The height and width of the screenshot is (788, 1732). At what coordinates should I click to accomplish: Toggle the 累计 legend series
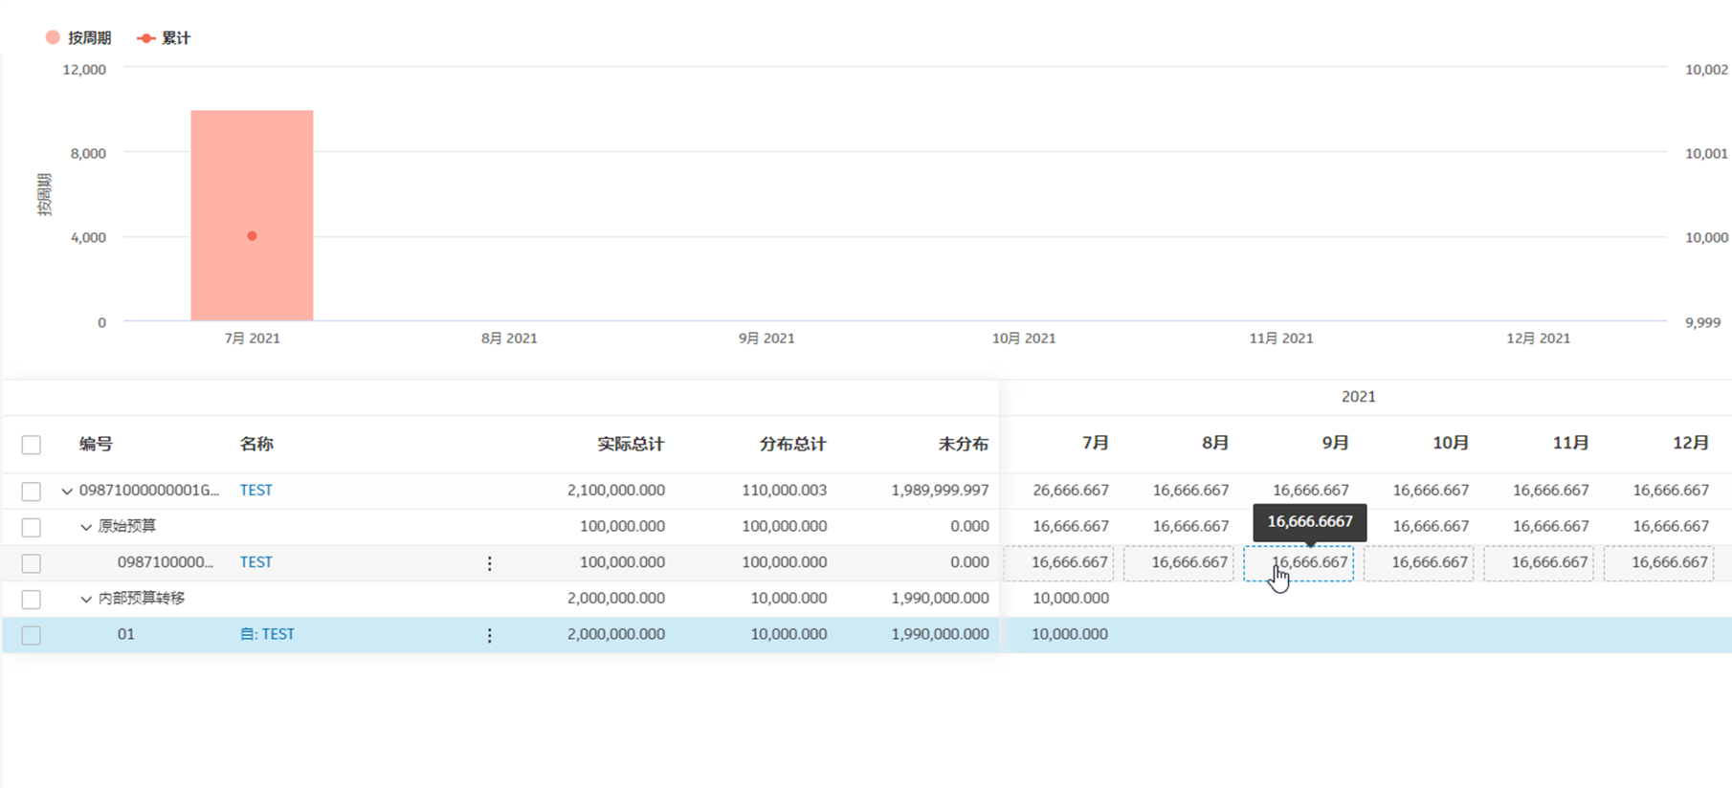(x=164, y=38)
